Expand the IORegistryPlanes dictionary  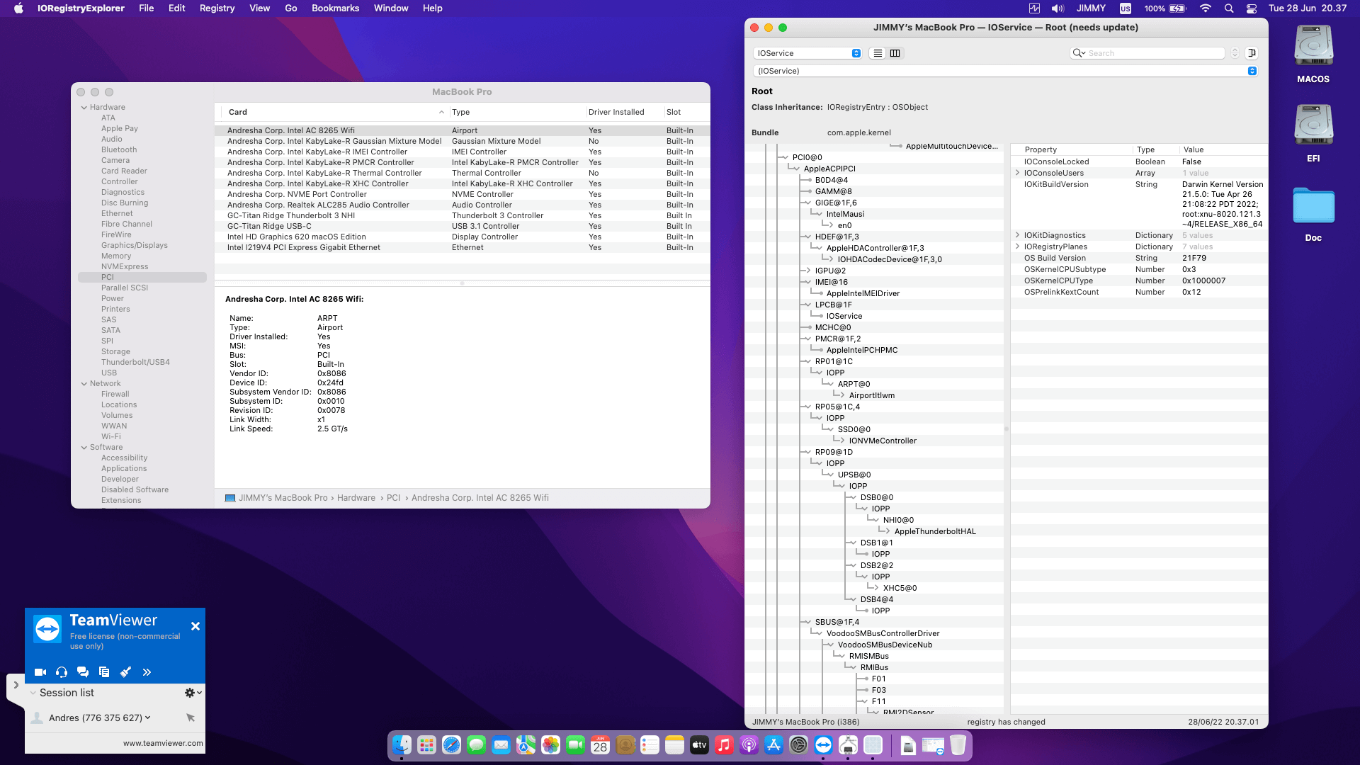[1018, 246]
